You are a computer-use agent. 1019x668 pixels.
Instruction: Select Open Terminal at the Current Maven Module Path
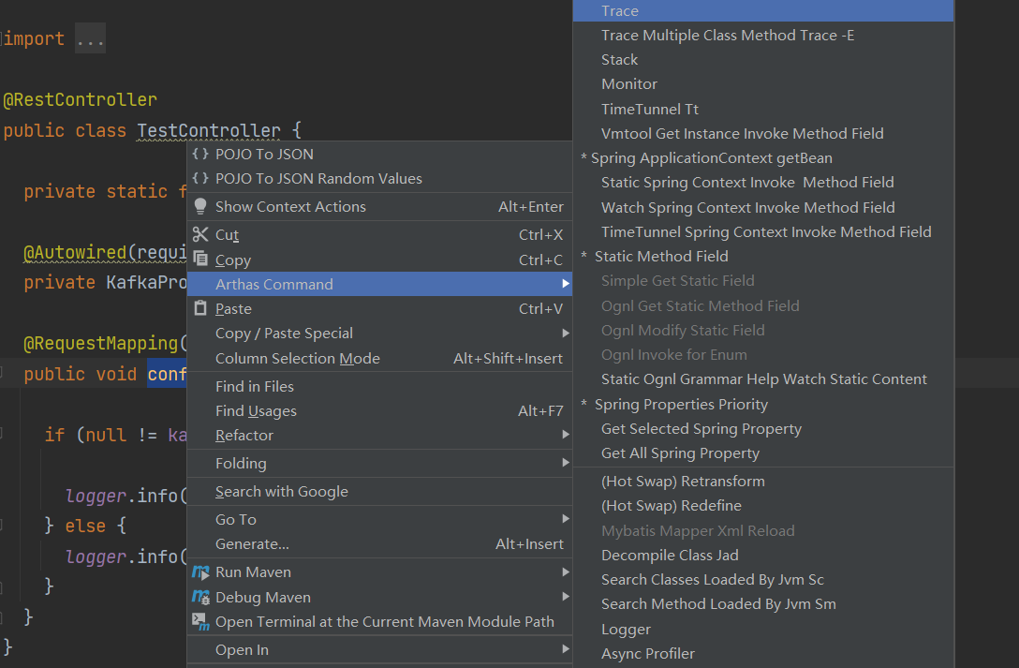click(x=379, y=621)
